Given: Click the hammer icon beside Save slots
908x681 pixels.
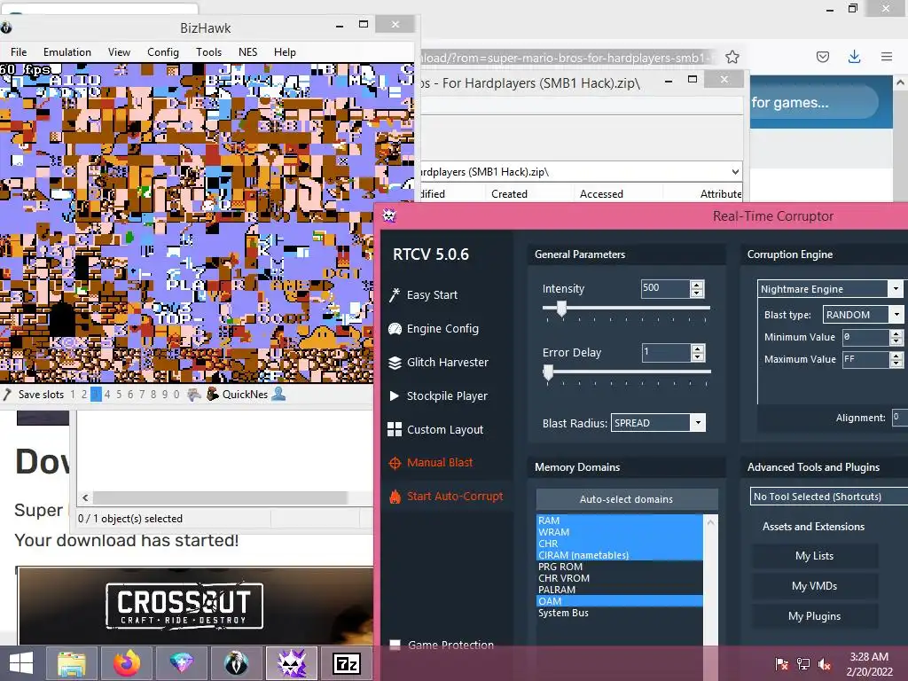Looking at the screenshot, I should tap(7, 395).
